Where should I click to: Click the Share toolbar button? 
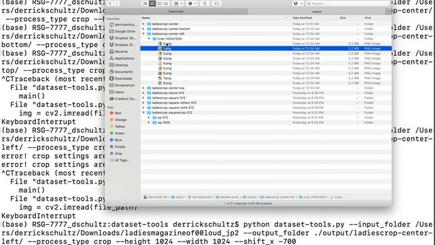[x=205, y=3]
